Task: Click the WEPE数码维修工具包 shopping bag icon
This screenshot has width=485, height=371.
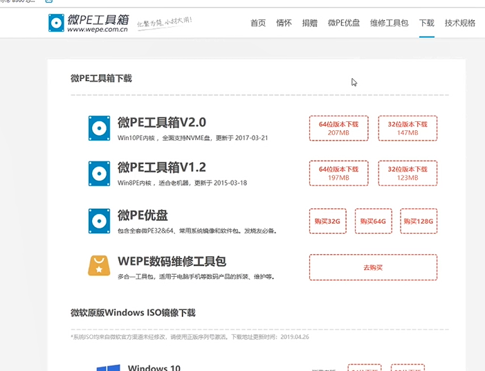Action: click(99, 266)
